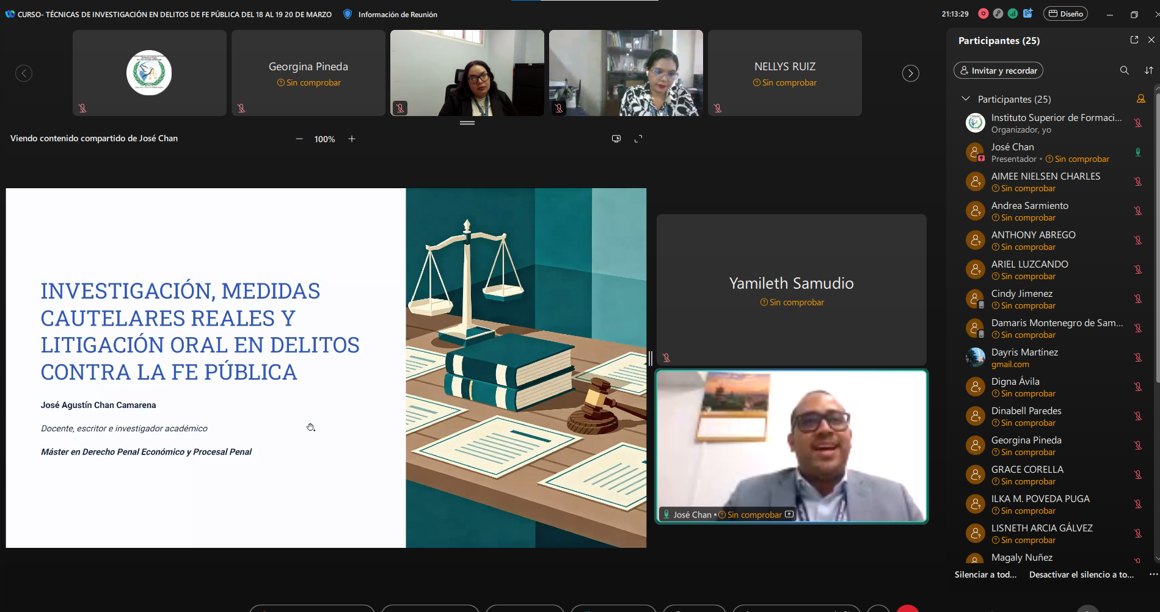Pop out the Participantes panel
The width and height of the screenshot is (1160, 612).
click(1134, 40)
